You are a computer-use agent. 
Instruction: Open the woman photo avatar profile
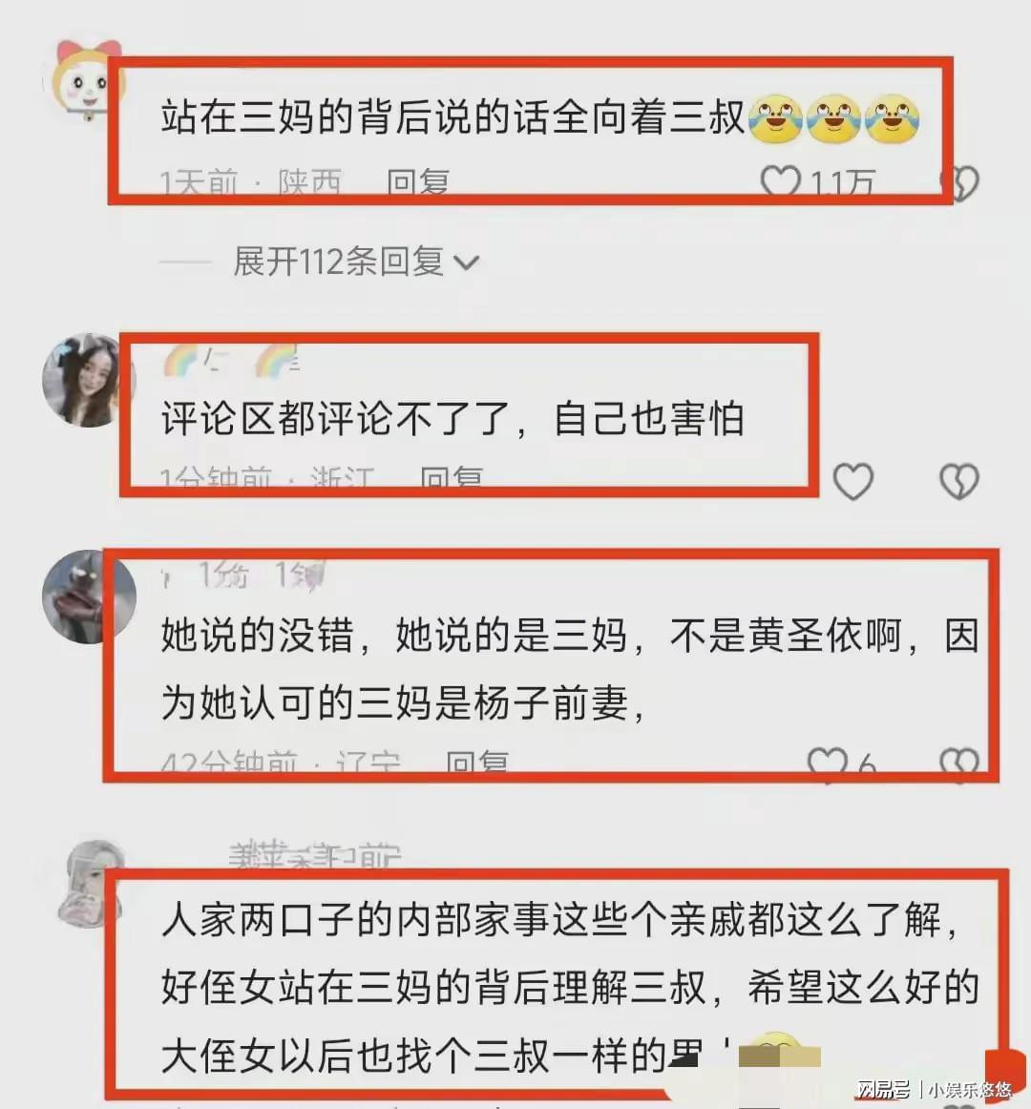88,380
